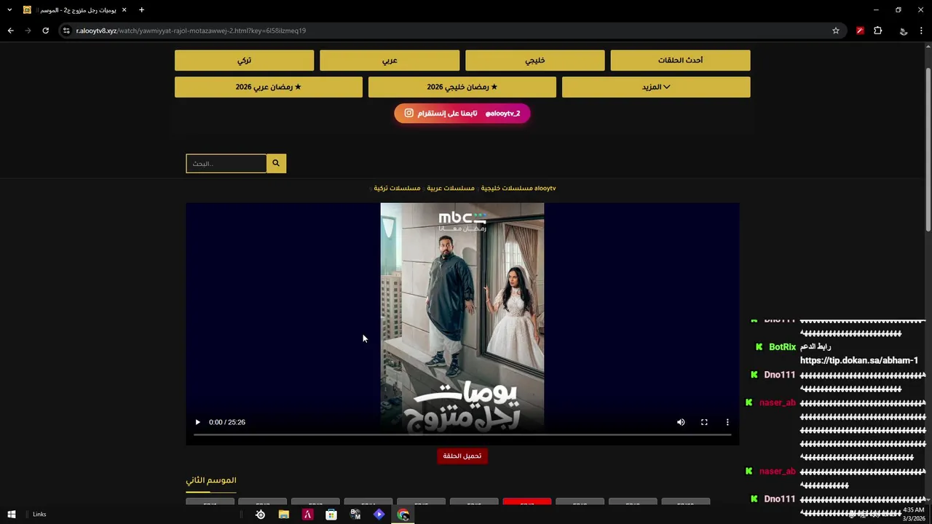This screenshot has height=524, width=932.
Task: Click the yellow magnifier search button
Action: (x=276, y=163)
